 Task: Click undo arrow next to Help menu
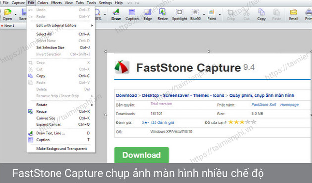pyautogui.click(x=129, y=3)
